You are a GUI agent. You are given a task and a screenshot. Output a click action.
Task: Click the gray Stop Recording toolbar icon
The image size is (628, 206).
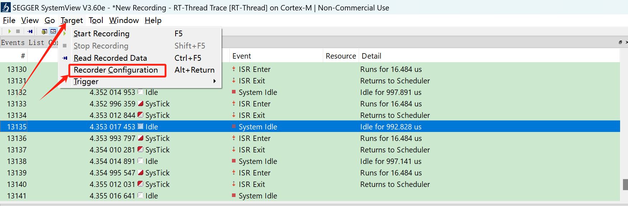(x=18, y=32)
